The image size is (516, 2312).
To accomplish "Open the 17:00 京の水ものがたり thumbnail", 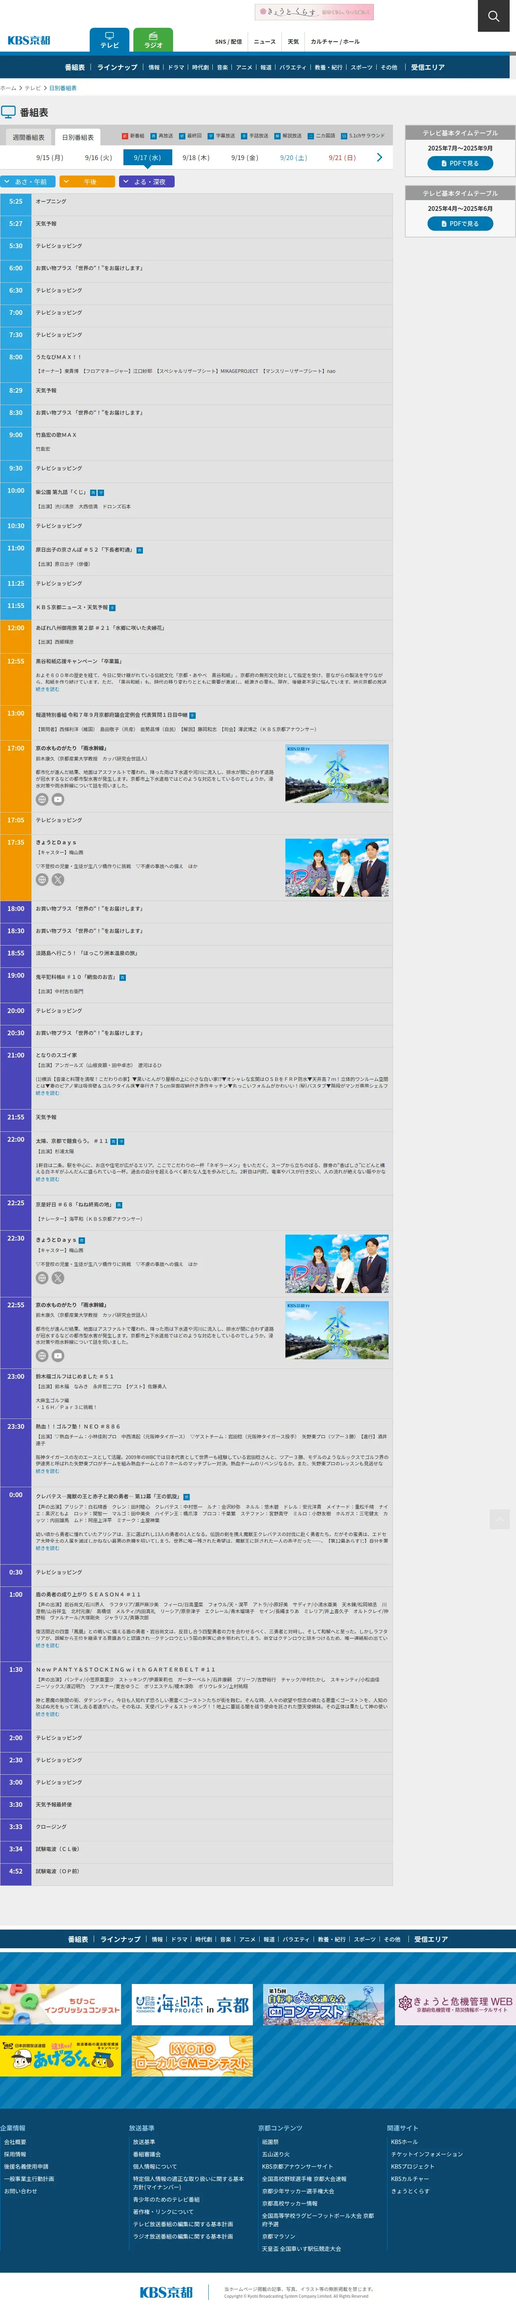I will coord(337,773).
